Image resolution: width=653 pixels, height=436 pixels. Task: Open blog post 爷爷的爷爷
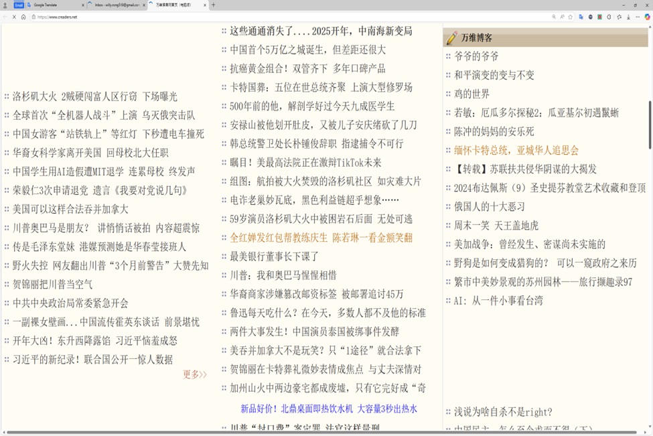[x=476, y=57]
